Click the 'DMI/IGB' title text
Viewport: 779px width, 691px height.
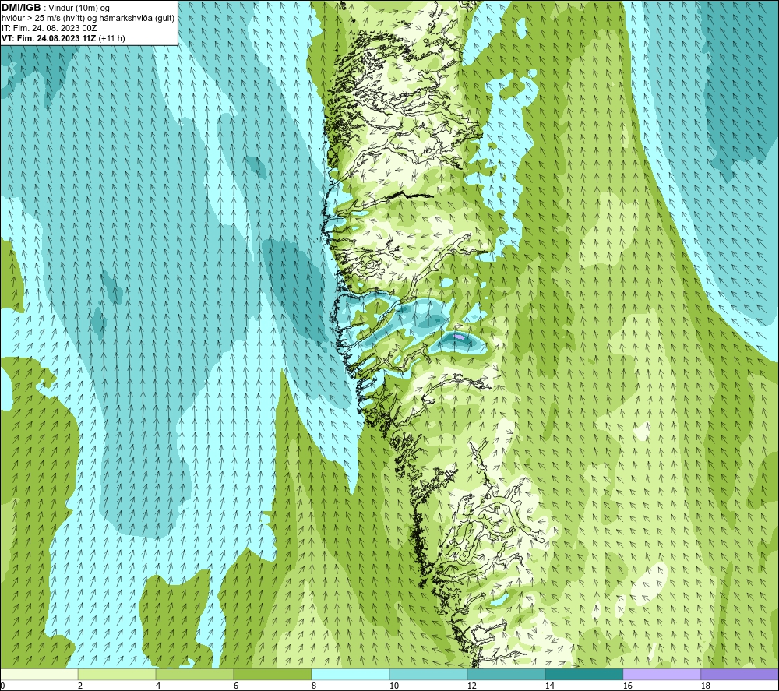pos(21,8)
